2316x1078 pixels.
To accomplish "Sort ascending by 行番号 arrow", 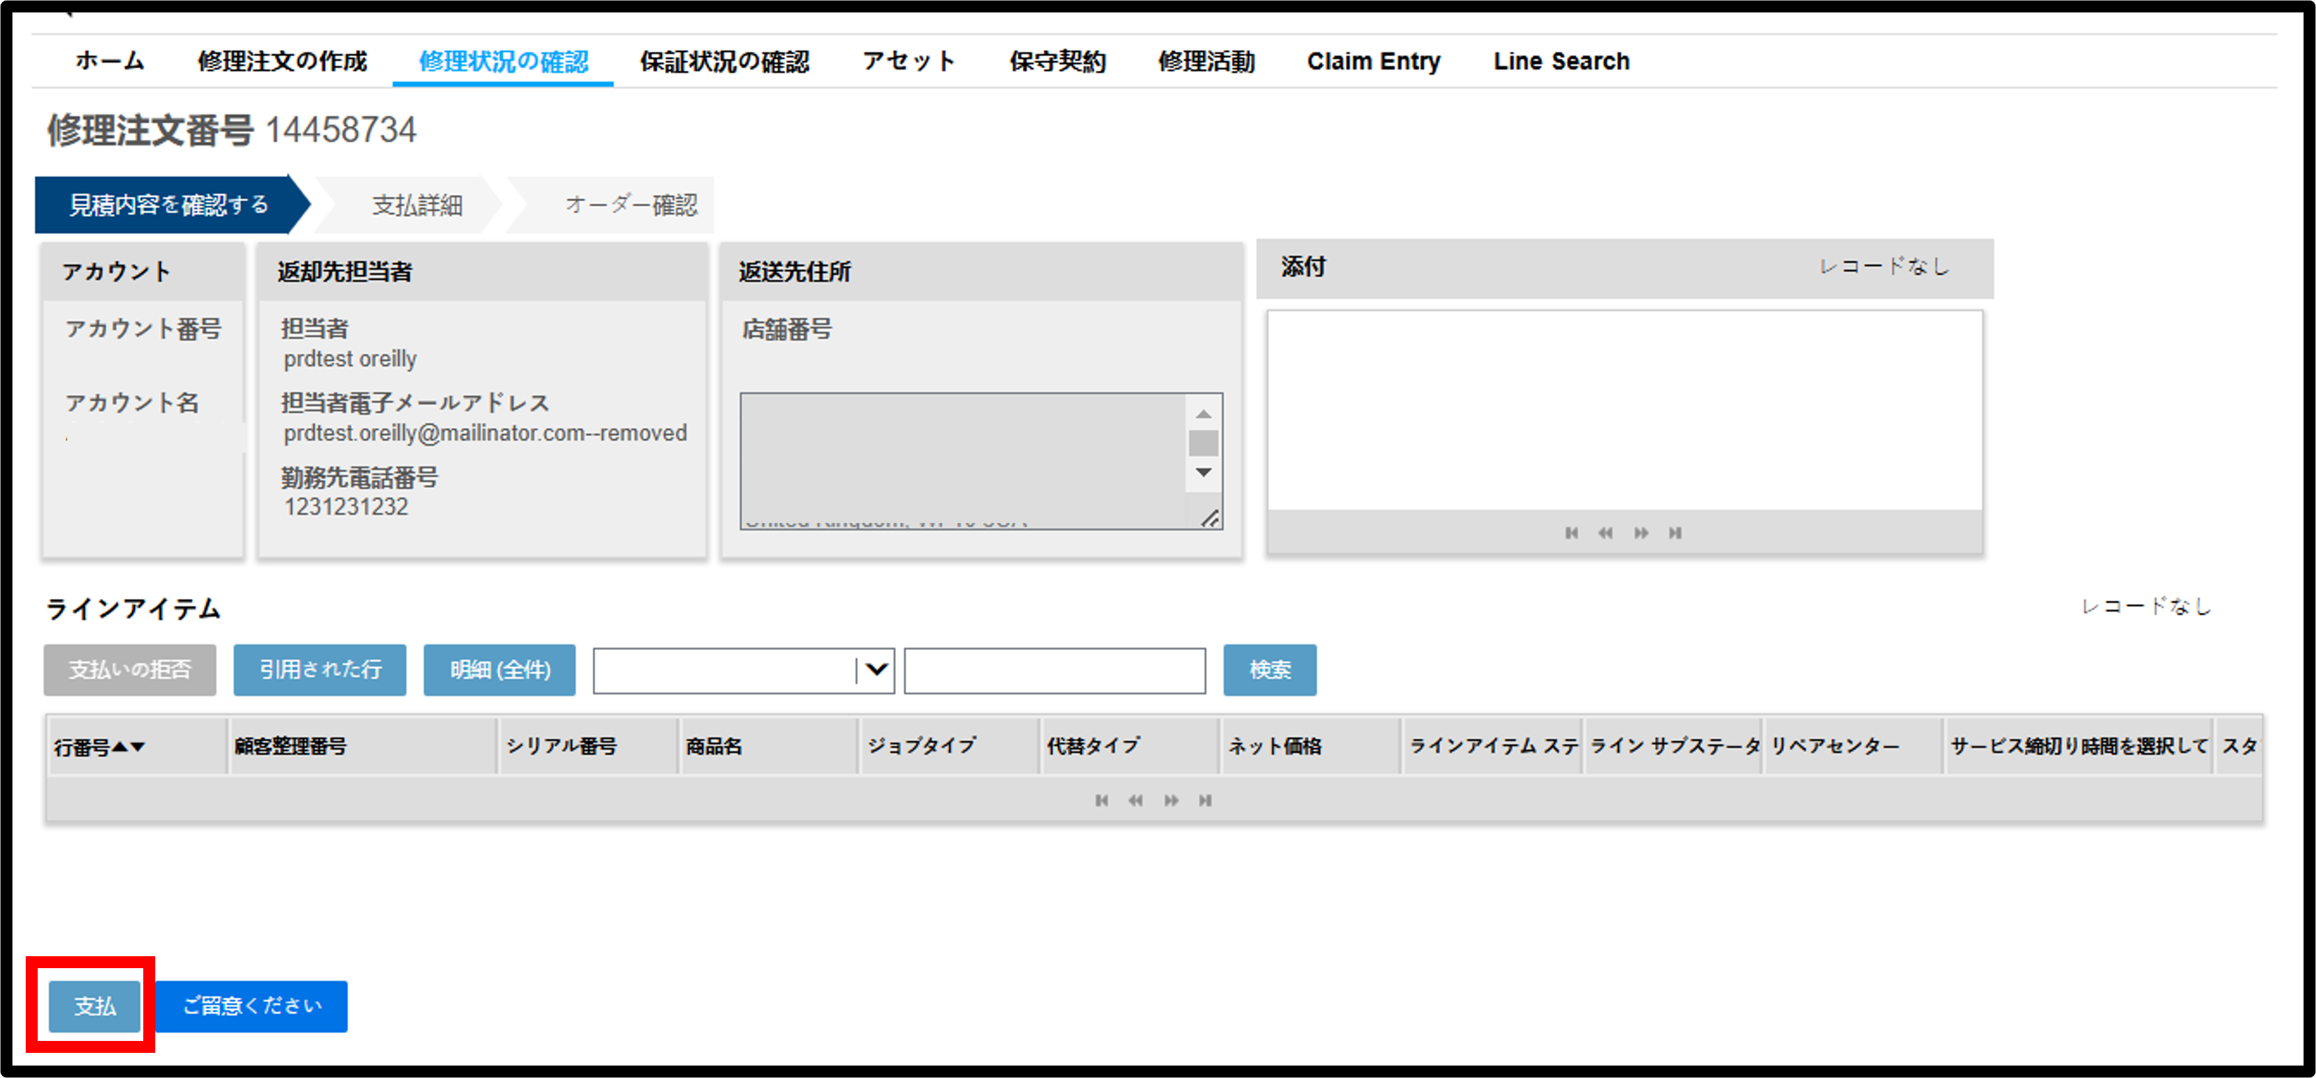I will (121, 747).
